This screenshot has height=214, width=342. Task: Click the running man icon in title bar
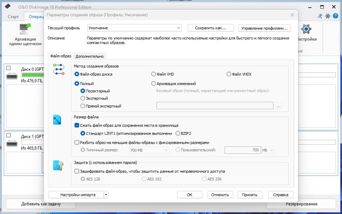click(x=320, y=16)
